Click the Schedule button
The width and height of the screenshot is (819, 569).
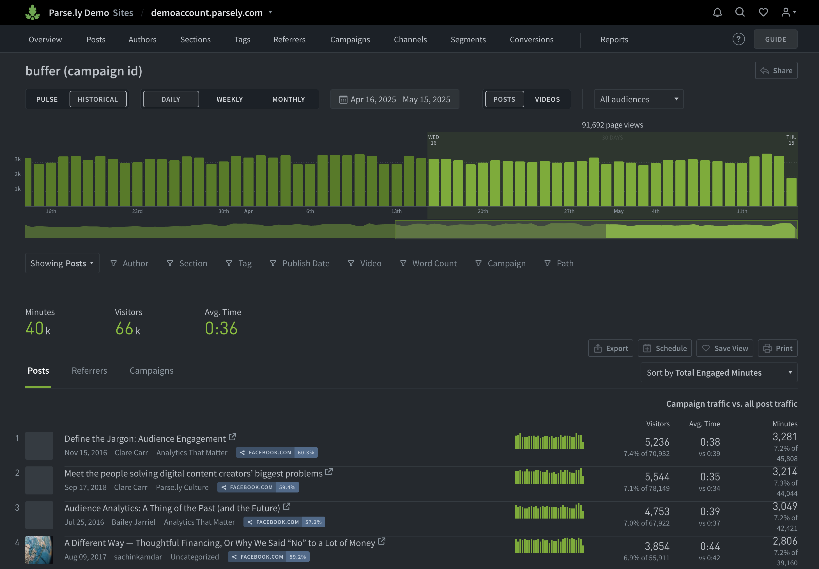[665, 348]
